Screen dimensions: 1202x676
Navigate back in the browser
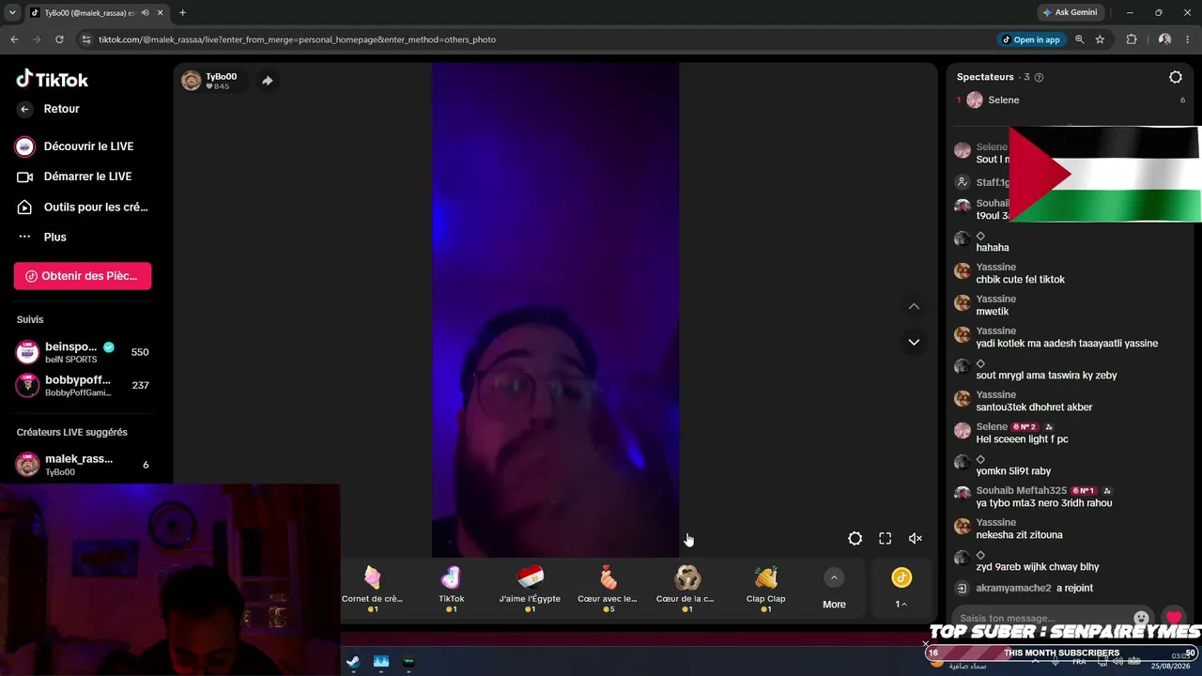[14, 39]
